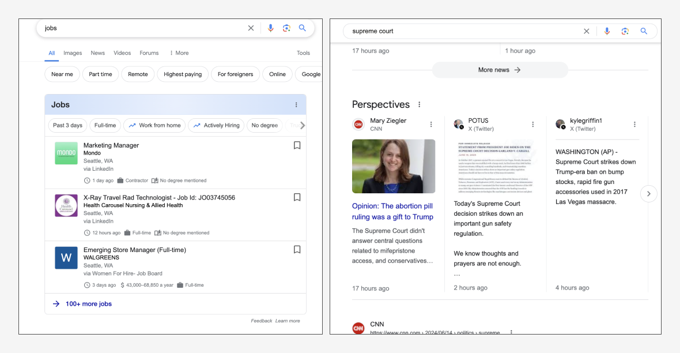Open Emerging Store Manager (Full-time) listing
The width and height of the screenshot is (680, 353).
pyautogui.click(x=134, y=250)
